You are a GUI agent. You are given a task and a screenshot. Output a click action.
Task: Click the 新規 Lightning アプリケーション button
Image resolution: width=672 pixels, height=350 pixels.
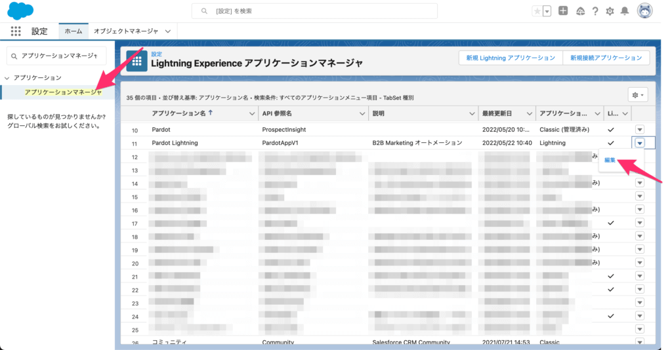[511, 58]
